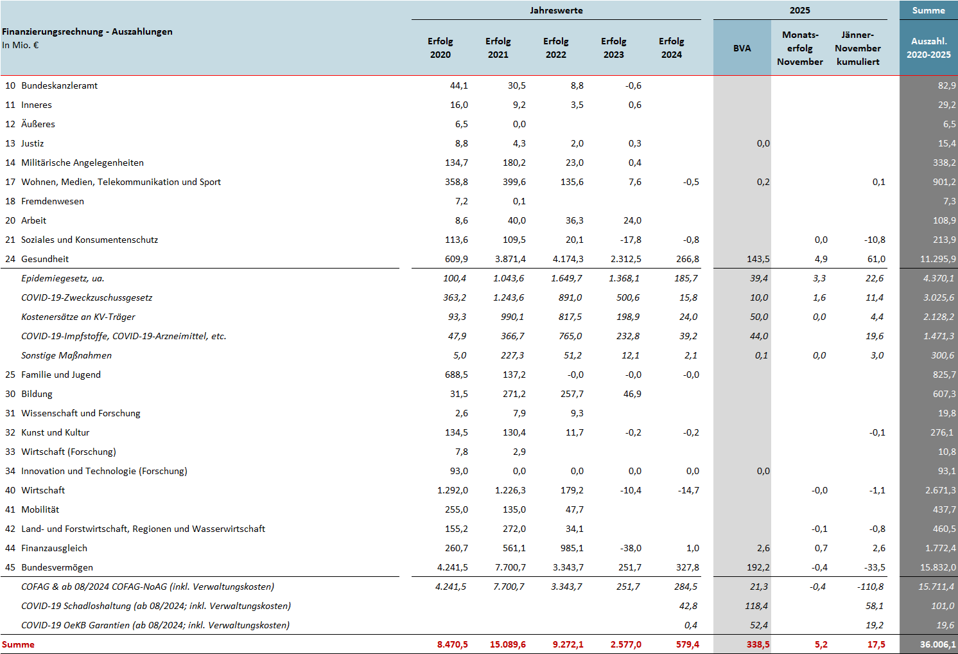Click the "COVID-19-Zweckzuschussgesetz" sub-row label
The width and height of the screenshot is (958, 654).
pyautogui.click(x=87, y=297)
